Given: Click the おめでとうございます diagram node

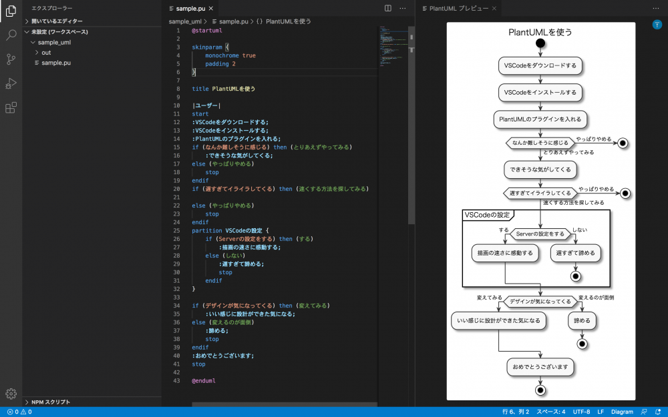Looking at the screenshot, I should [540, 367].
